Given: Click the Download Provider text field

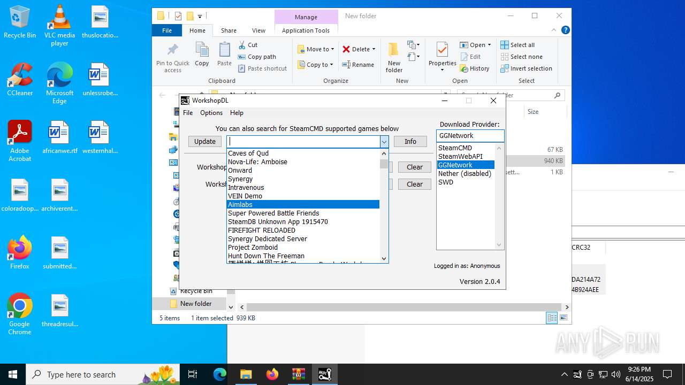Looking at the screenshot, I should tap(470, 136).
